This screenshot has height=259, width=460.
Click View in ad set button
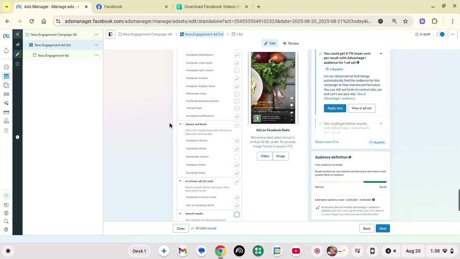tap(362, 108)
